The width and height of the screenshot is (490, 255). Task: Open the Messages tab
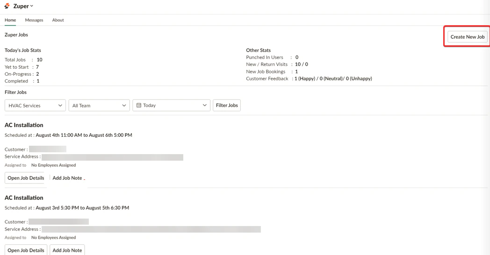tap(34, 20)
